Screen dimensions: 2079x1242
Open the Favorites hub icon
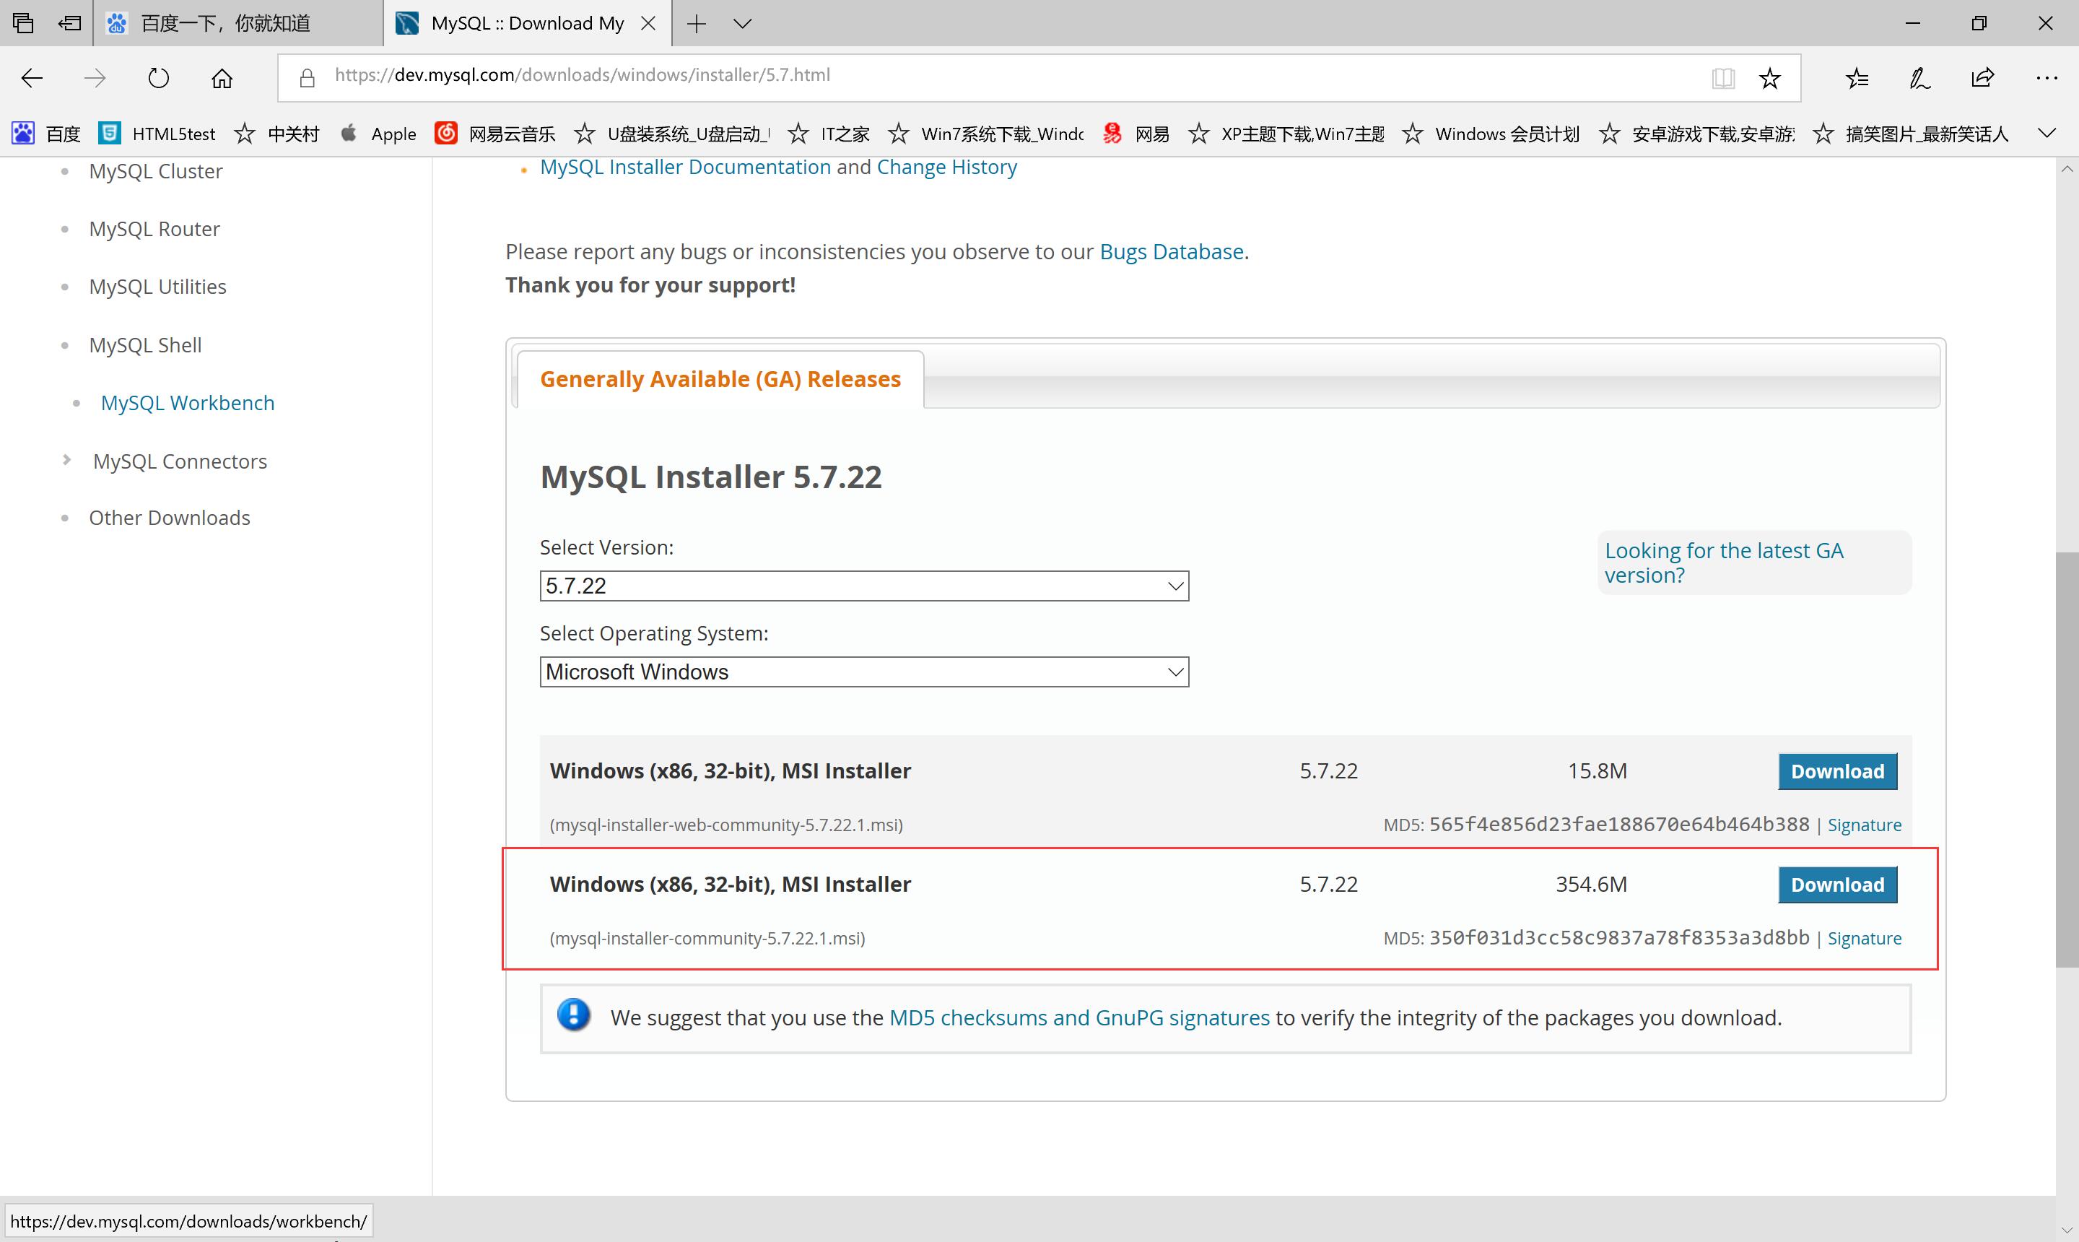click(x=1857, y=78)
